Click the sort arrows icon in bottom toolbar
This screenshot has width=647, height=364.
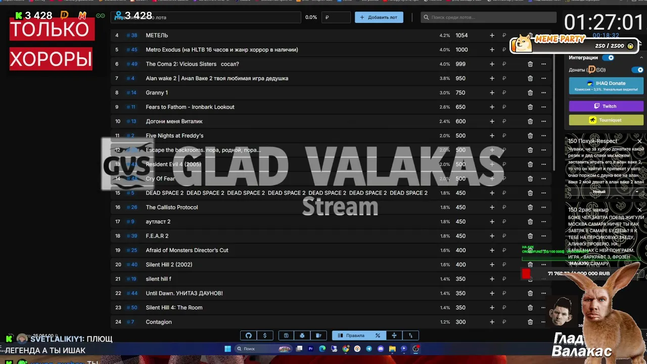410,336
